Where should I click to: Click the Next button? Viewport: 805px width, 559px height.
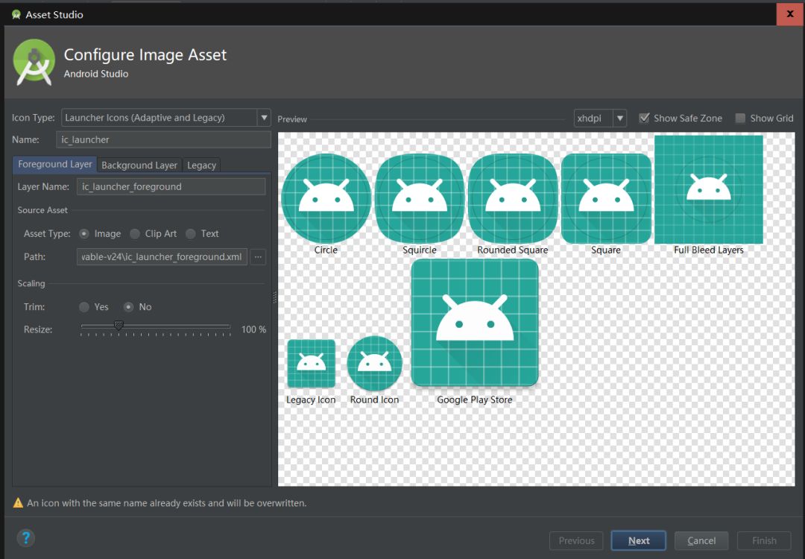coord(639,540)
